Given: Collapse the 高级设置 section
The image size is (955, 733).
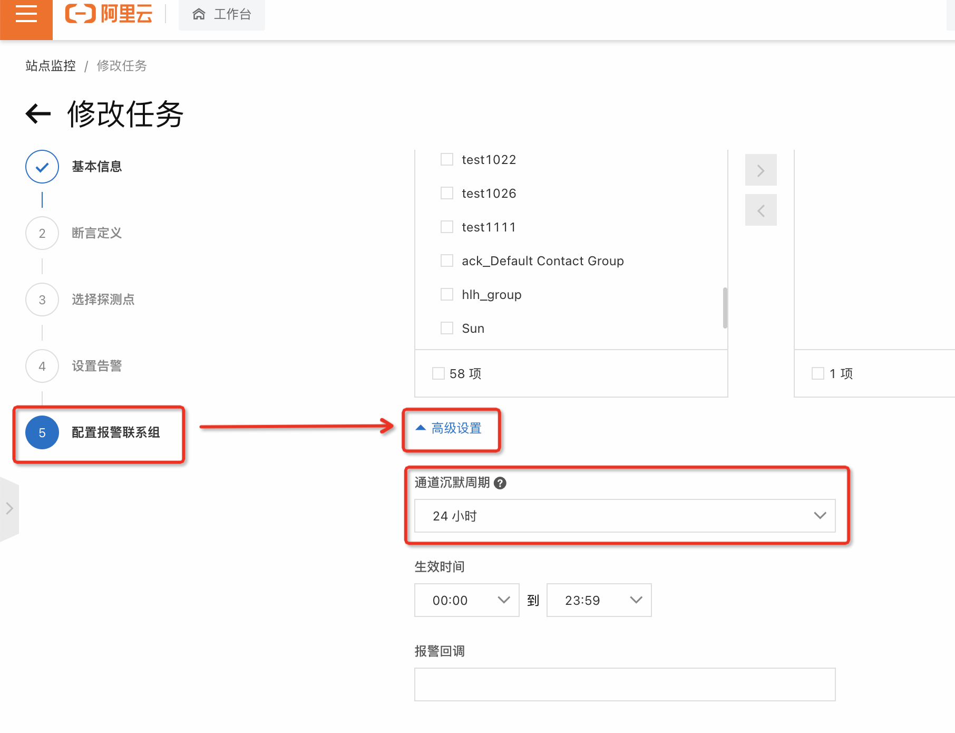Looking at the screenshot, I should [450, 428].
